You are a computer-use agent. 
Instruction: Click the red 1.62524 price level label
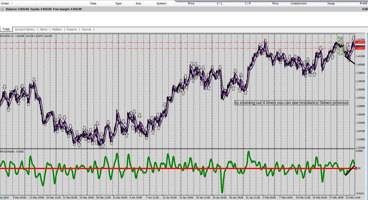[360, 42]
